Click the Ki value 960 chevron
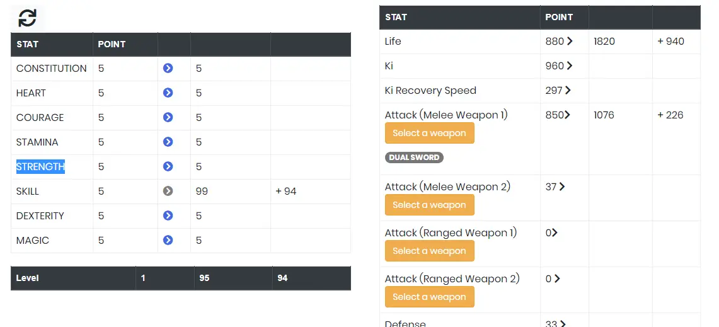Image resolution: width=719 pixels, height=327 pixels. click(x=570, y=66)
